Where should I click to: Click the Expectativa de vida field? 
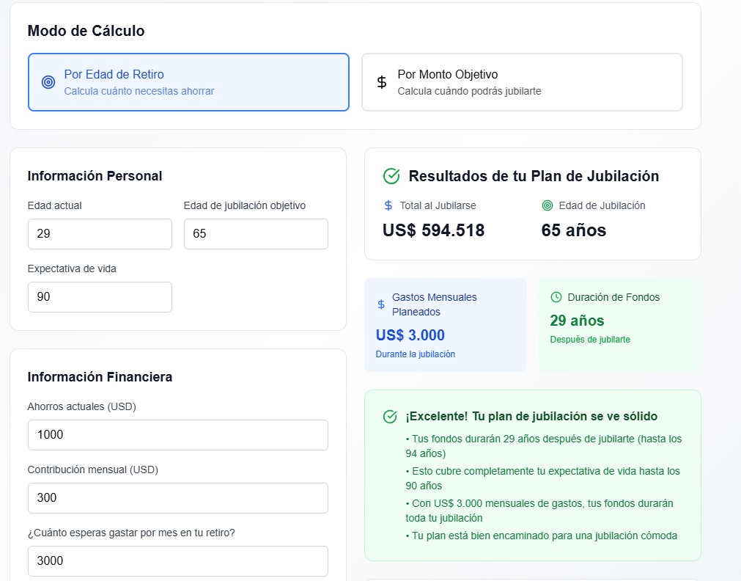(x=100, y=296)
